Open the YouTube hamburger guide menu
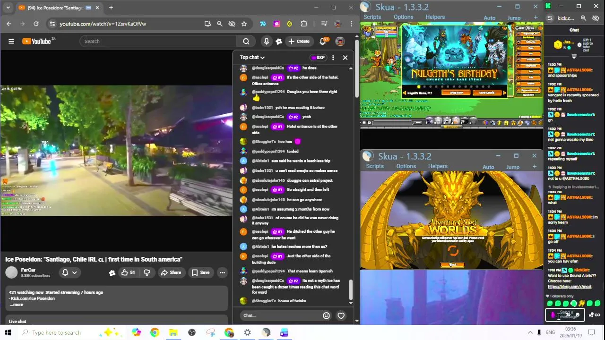Screen dimensions: 605x340 [x=11, y=42]
